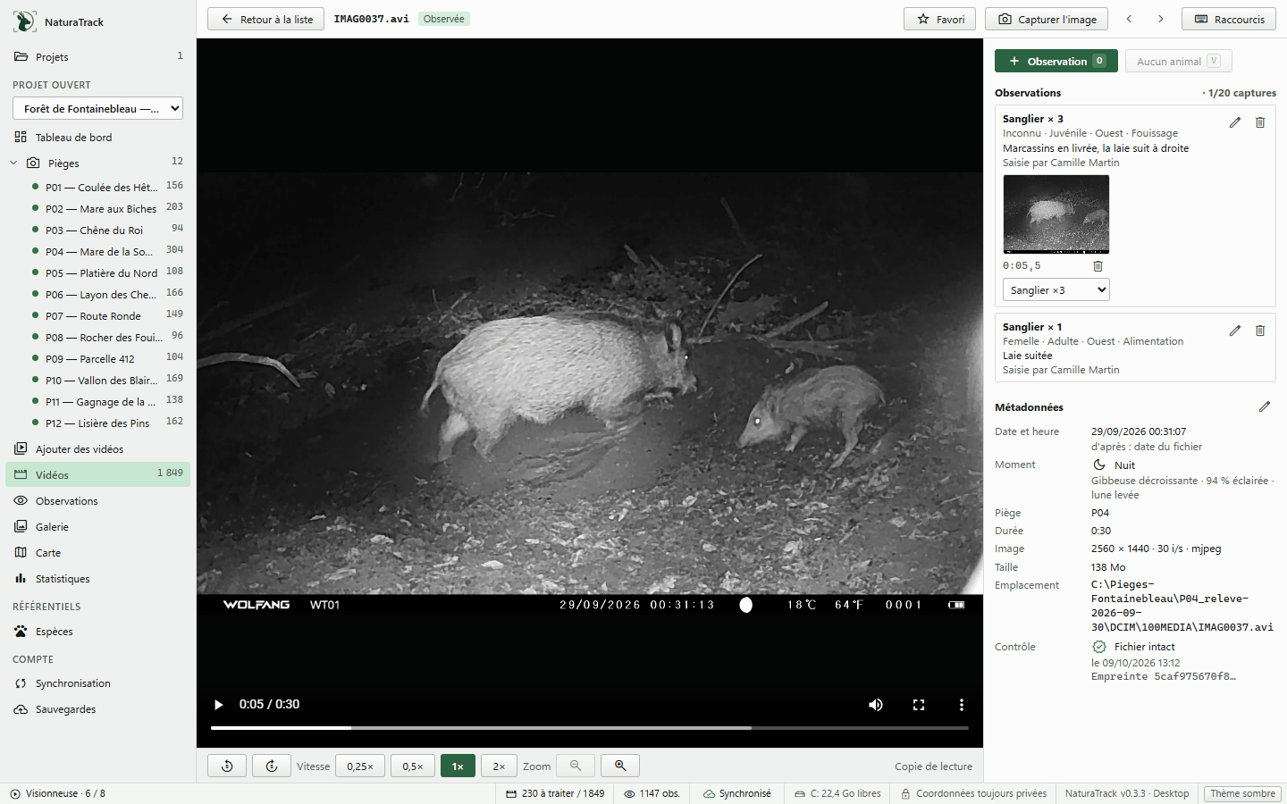This screenshot has width=1287, height=804.
Task: Delete the Sanglier × 1 observation
Action: (x=1260, y=331)
